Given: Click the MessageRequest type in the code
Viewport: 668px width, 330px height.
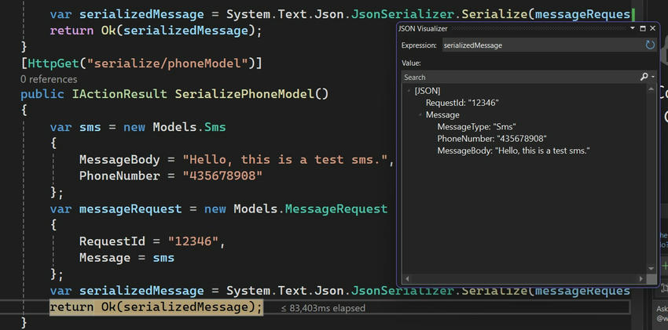Looking at the screenshot, I should click(x=336, y=209).
